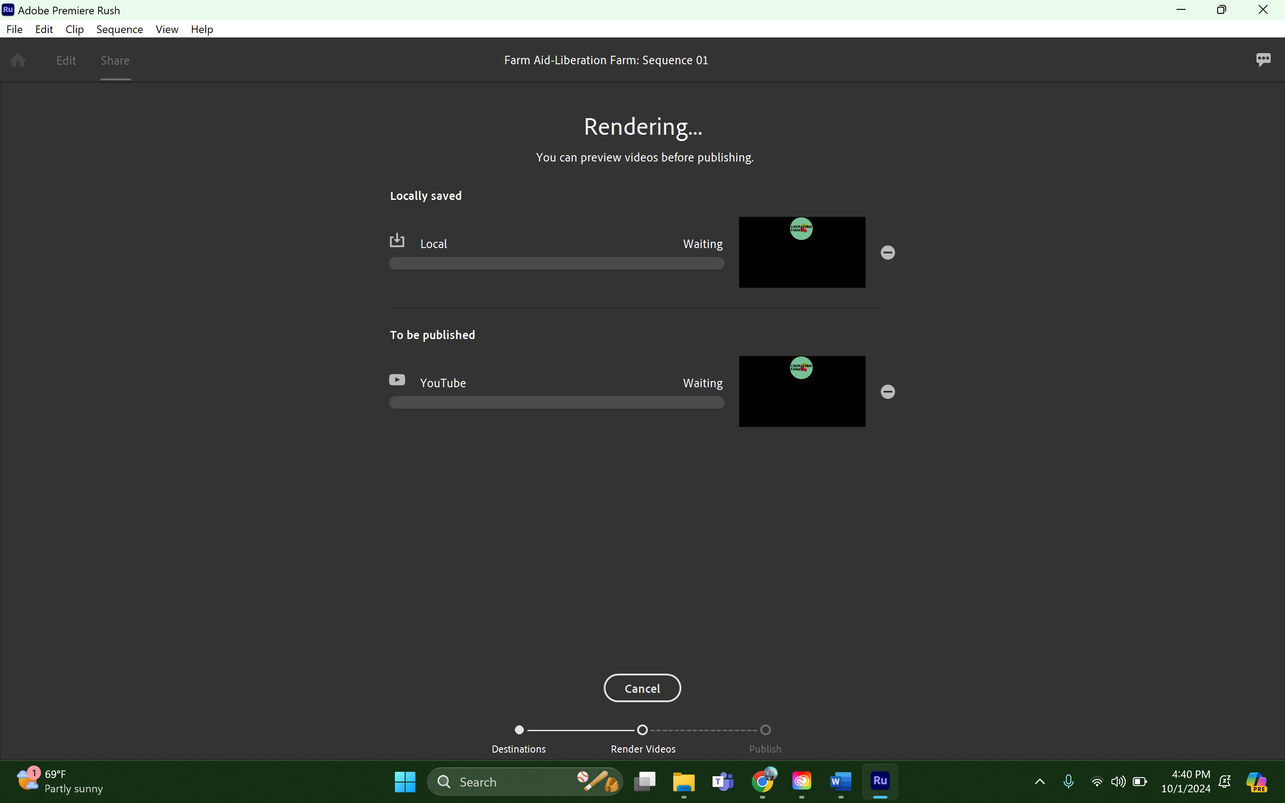
Task: Click the Local save download icon
Action: (397, 241)
